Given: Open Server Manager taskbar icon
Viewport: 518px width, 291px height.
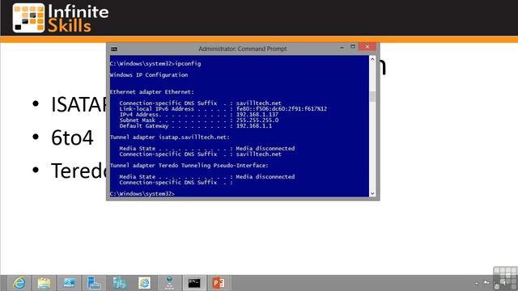Looking at the screenshot, I should click(94, 283).
